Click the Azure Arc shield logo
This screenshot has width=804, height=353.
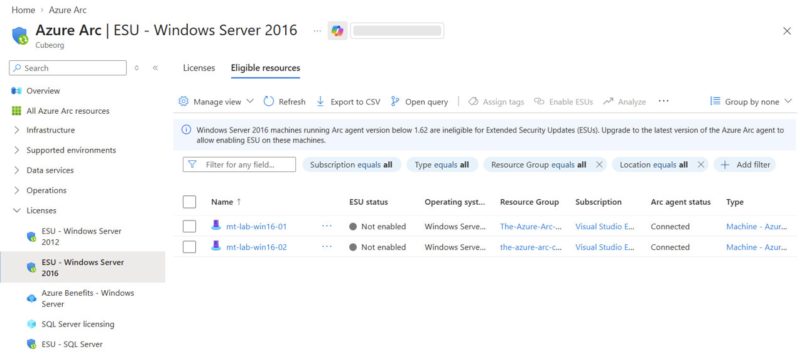20,36
